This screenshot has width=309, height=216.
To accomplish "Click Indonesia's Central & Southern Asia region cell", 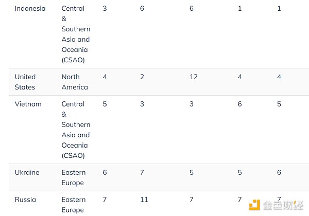I will pos(76,34).
